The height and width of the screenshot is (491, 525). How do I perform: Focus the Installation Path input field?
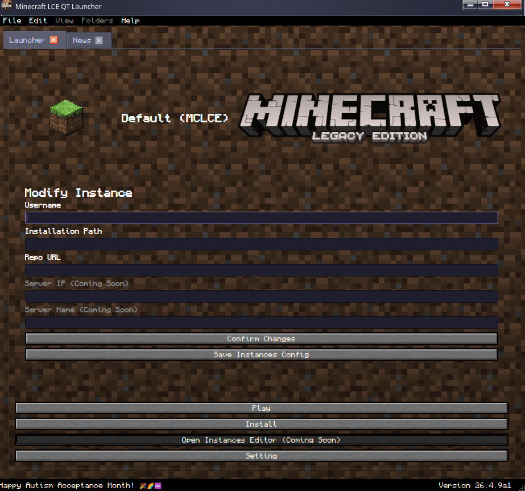coord(262,244)
